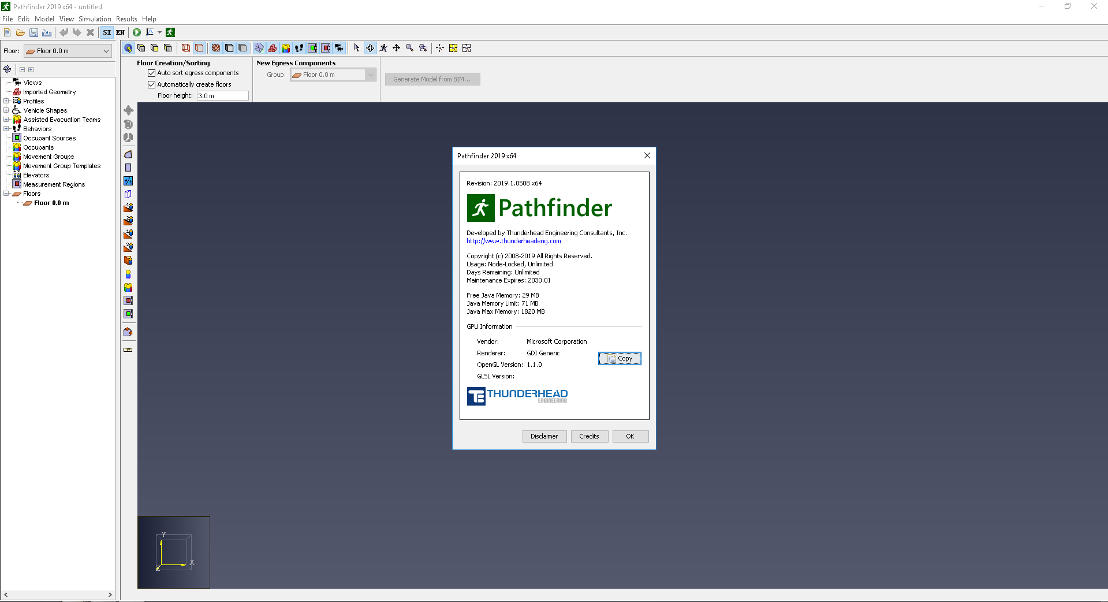Screen dimensions: 1108x602
Task: Open the View menu
Action: coord(66,19)
